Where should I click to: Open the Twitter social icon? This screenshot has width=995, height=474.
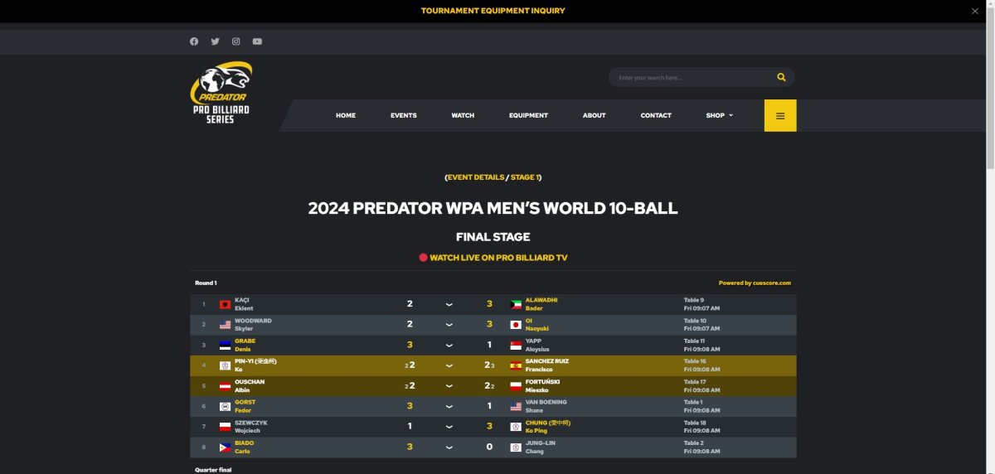point(215,41)
